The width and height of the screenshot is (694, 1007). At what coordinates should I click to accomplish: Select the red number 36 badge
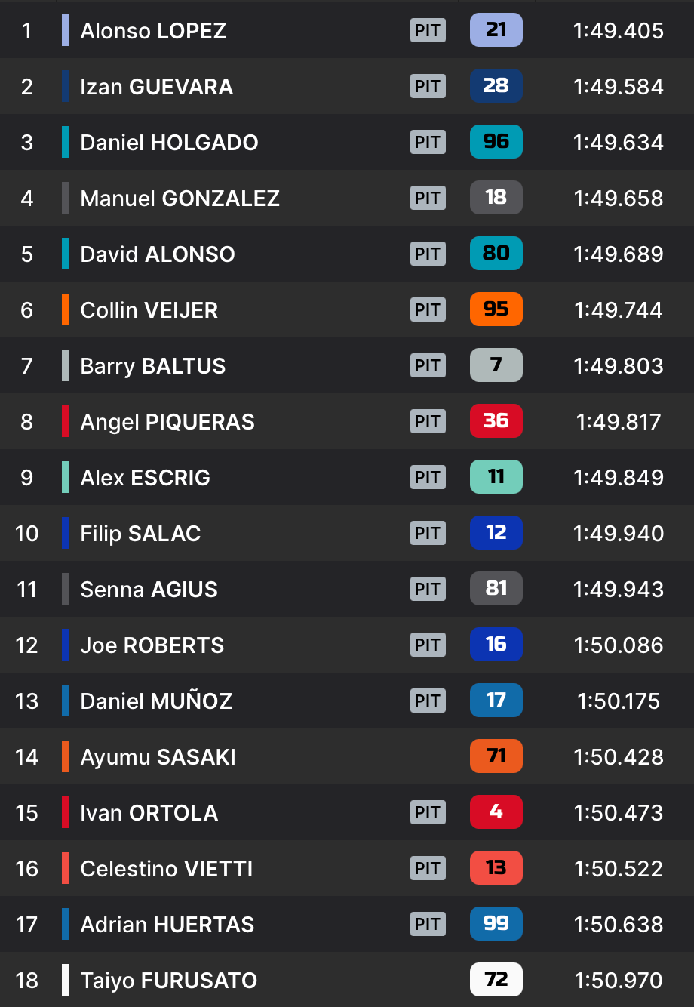tap(496, 421)
